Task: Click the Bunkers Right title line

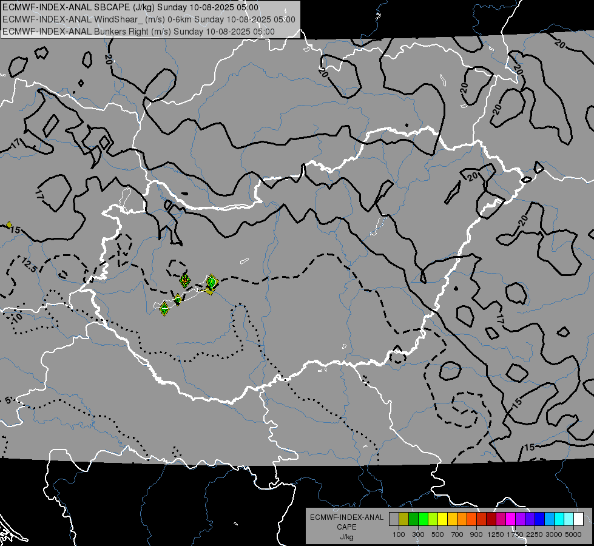Action: coord(138,32)
